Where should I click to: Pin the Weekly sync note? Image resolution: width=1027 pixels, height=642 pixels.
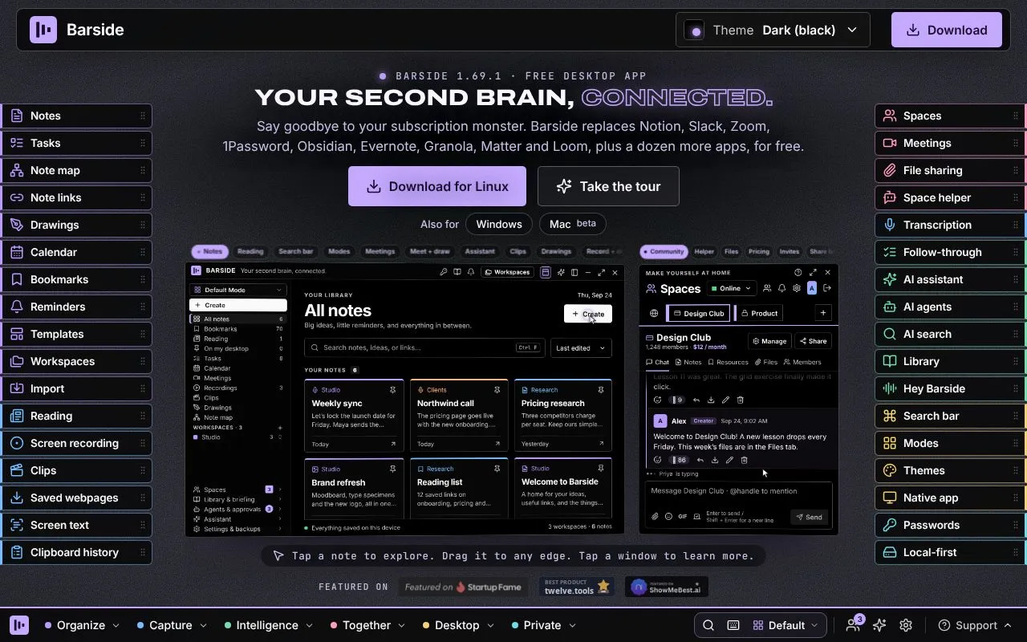393,390
